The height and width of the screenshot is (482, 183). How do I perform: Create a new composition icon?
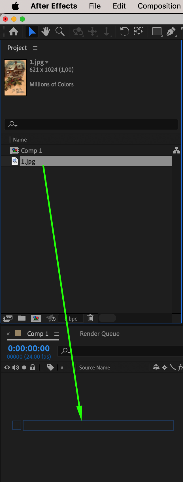[x=36, y=318]
